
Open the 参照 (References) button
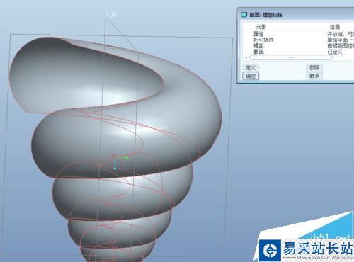coord(314,67)
